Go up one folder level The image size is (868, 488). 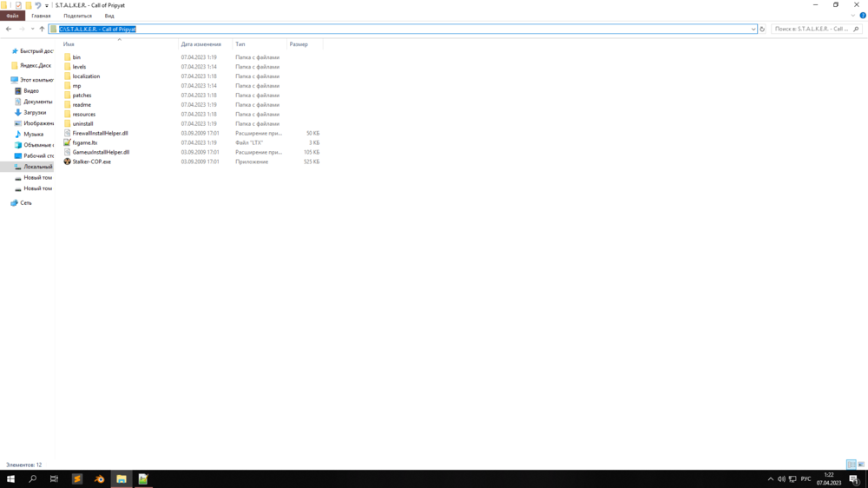[x=42, y=29]
